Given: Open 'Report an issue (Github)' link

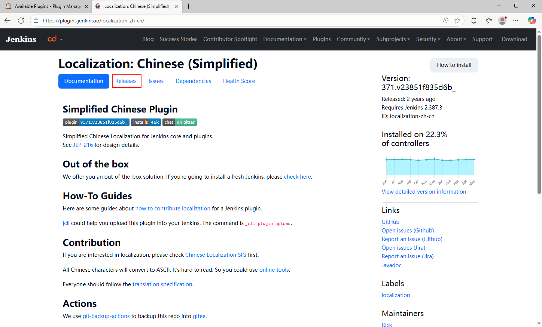Looking at the screenshot, I should click(x=412, y=239).
